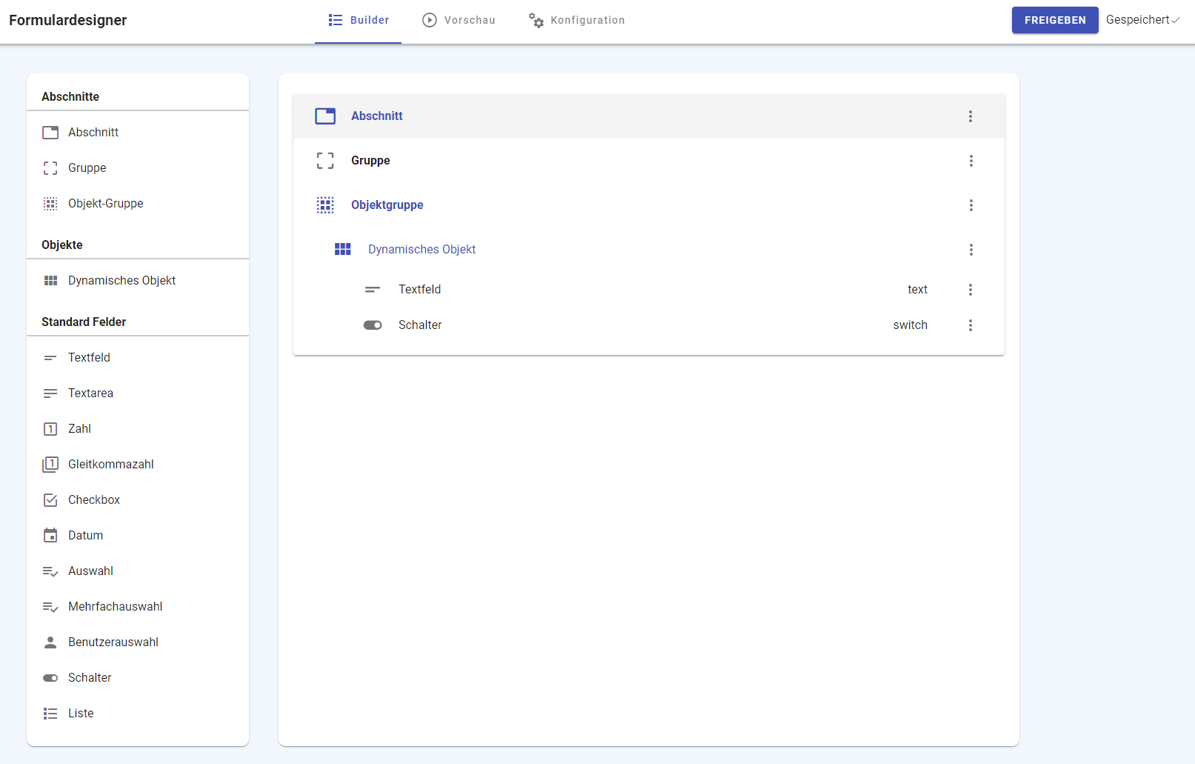Image resolution: width=1195 pixels, height=764 pixels.
Task: Open options menu for the Gruppe row
Action: (971, 161)
